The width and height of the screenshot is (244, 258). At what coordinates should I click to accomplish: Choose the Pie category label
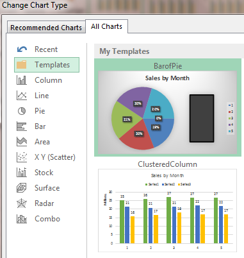pos(40,111)
